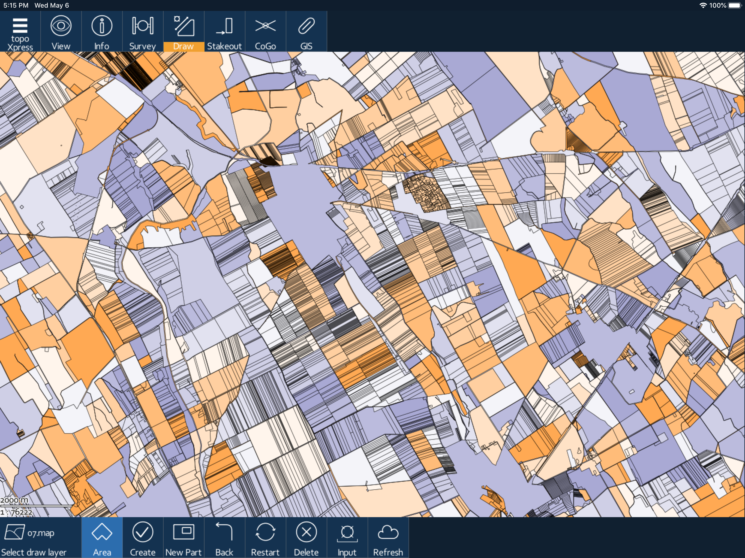The width and height of the screenshot is (745, 558).
Task: Open the View eye menu
Action: coord(61,32)
